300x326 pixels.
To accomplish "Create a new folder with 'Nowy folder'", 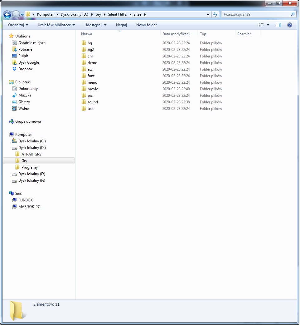I will point(146,25).
